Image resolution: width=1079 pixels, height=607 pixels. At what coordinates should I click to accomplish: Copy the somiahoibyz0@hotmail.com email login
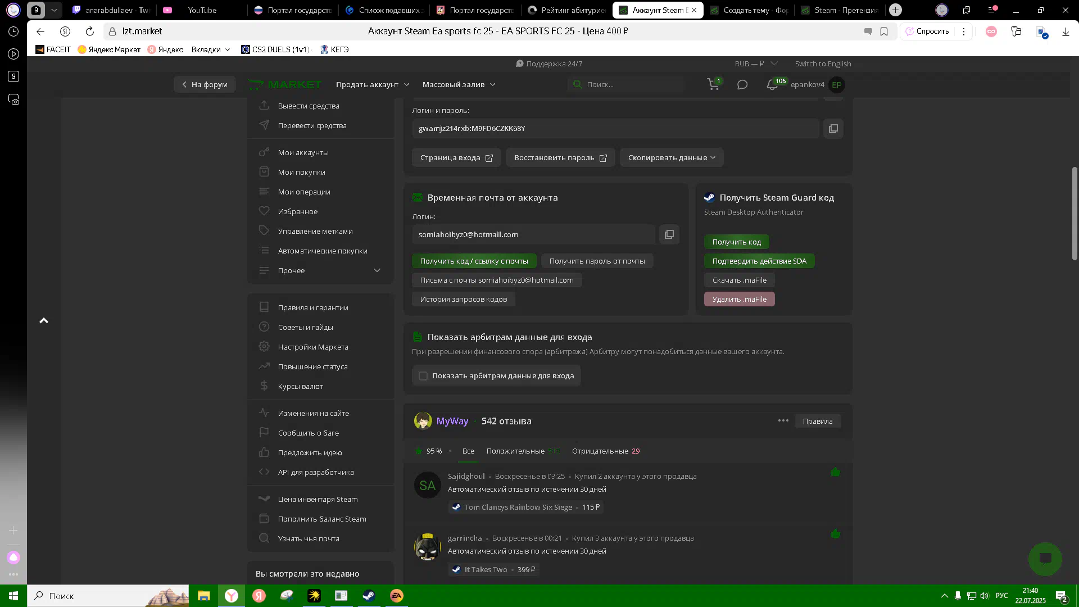click(x=669, y=234)
